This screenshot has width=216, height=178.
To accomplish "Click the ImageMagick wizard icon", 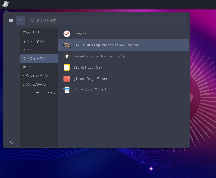I will point(67,56).
